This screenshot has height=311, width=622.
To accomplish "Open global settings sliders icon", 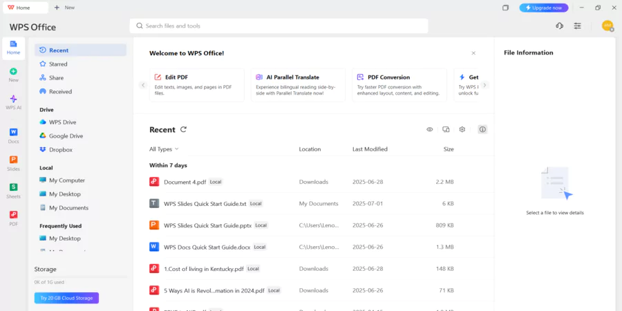I will coord(578,26).
